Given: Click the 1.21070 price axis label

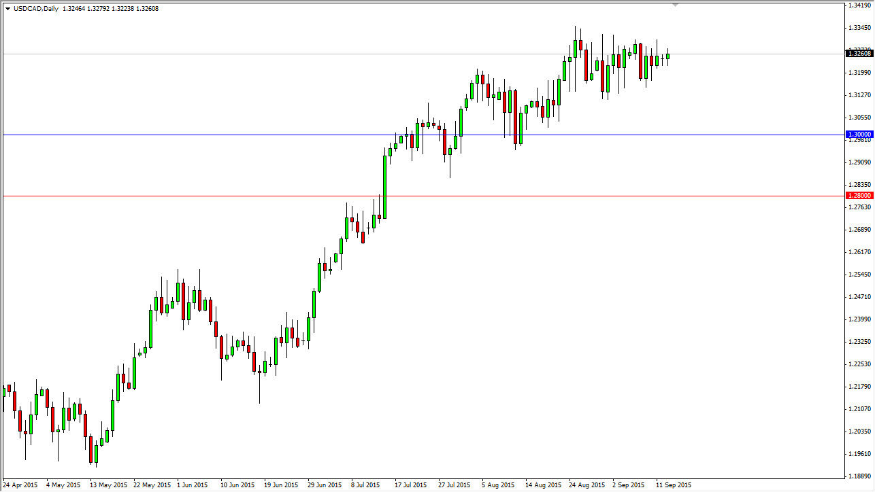Looking at the screenshot, I should 860,409.
